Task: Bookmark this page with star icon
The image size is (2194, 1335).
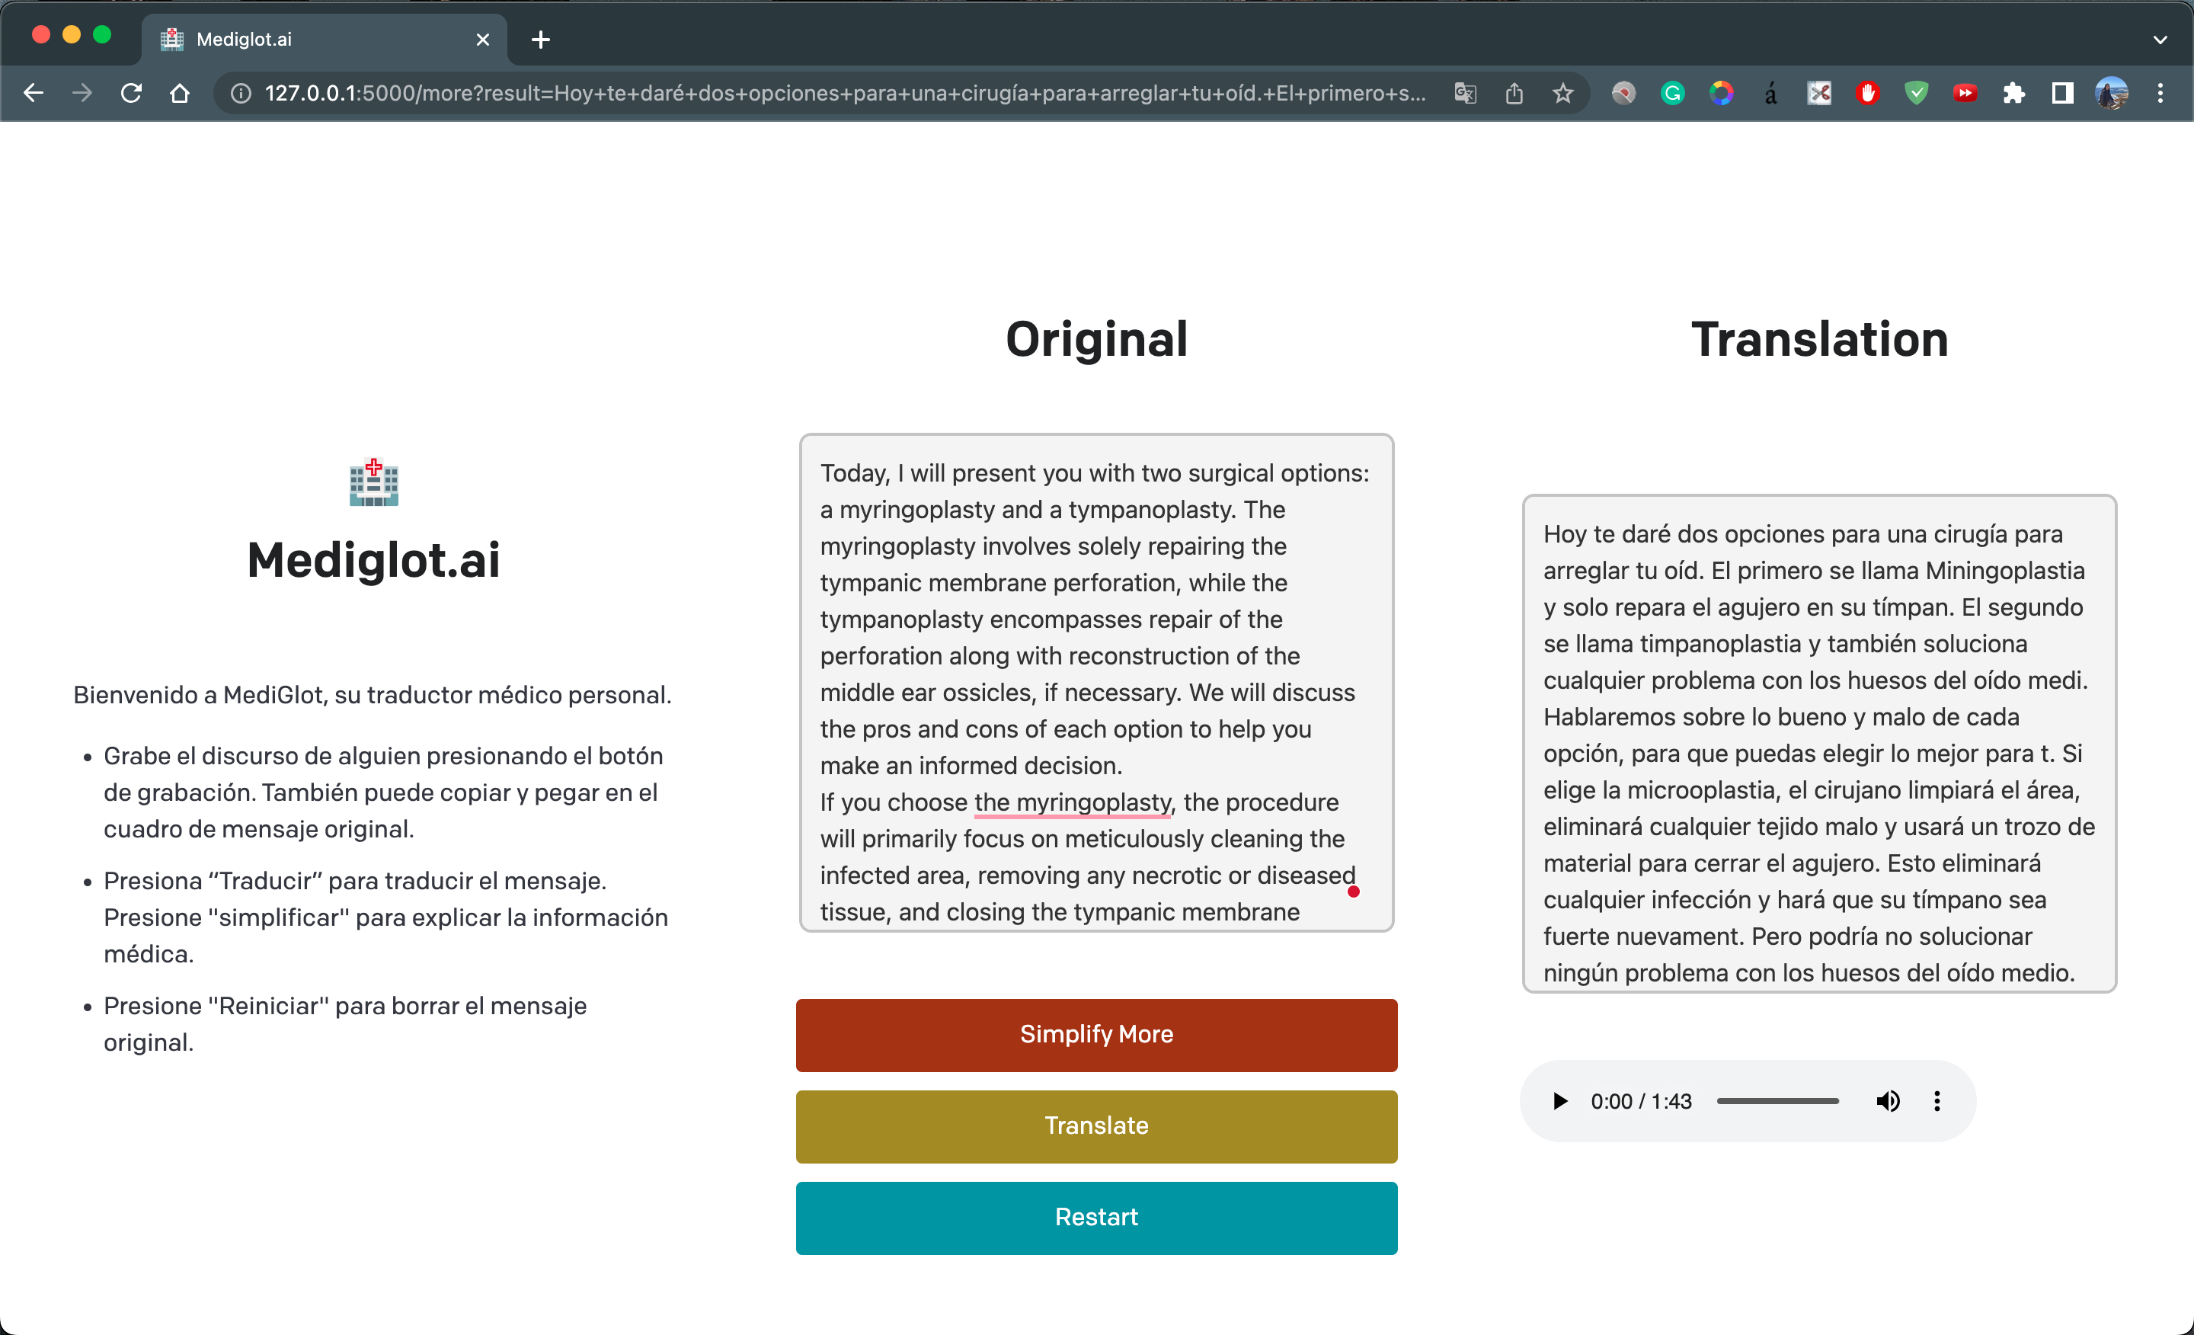Action: click(1562, 93)
